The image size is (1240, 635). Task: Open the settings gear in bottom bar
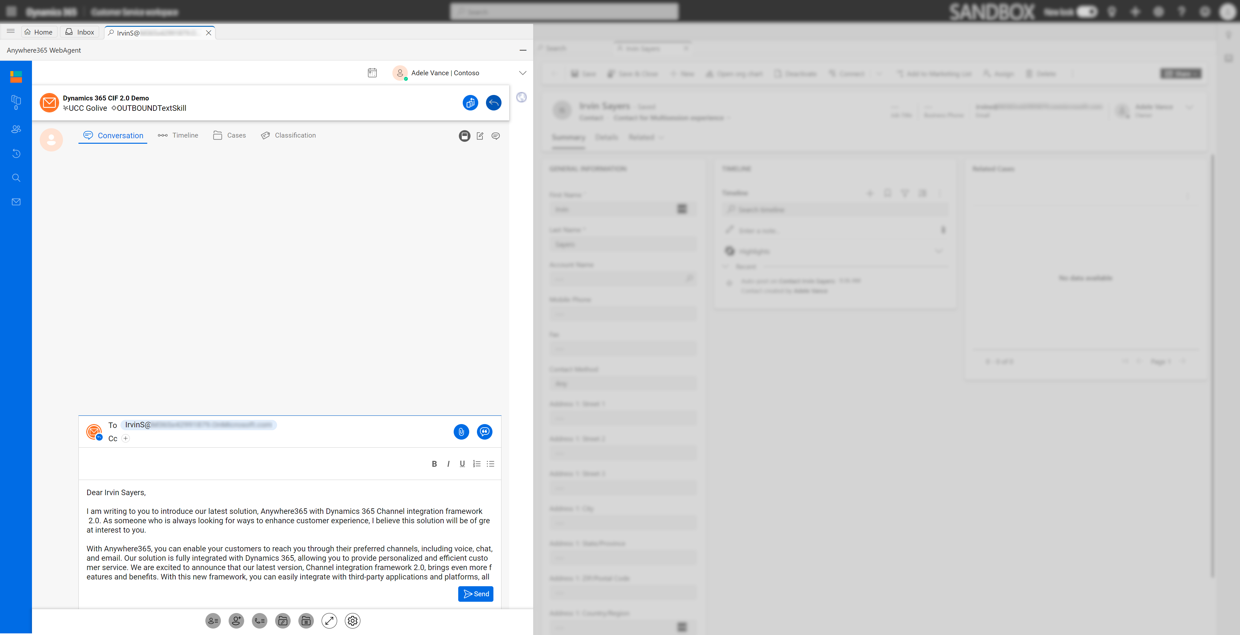pyautogui.click(x=352, y=620)
